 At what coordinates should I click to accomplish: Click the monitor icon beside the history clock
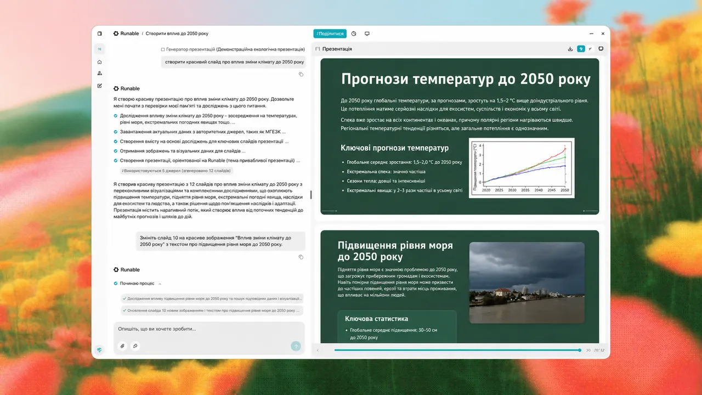[367, 33]
